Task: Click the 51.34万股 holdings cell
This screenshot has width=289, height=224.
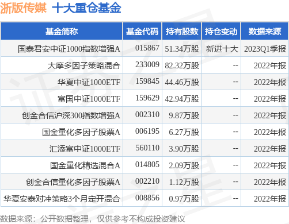Action: pyautogui.click(x=182, y=49)
